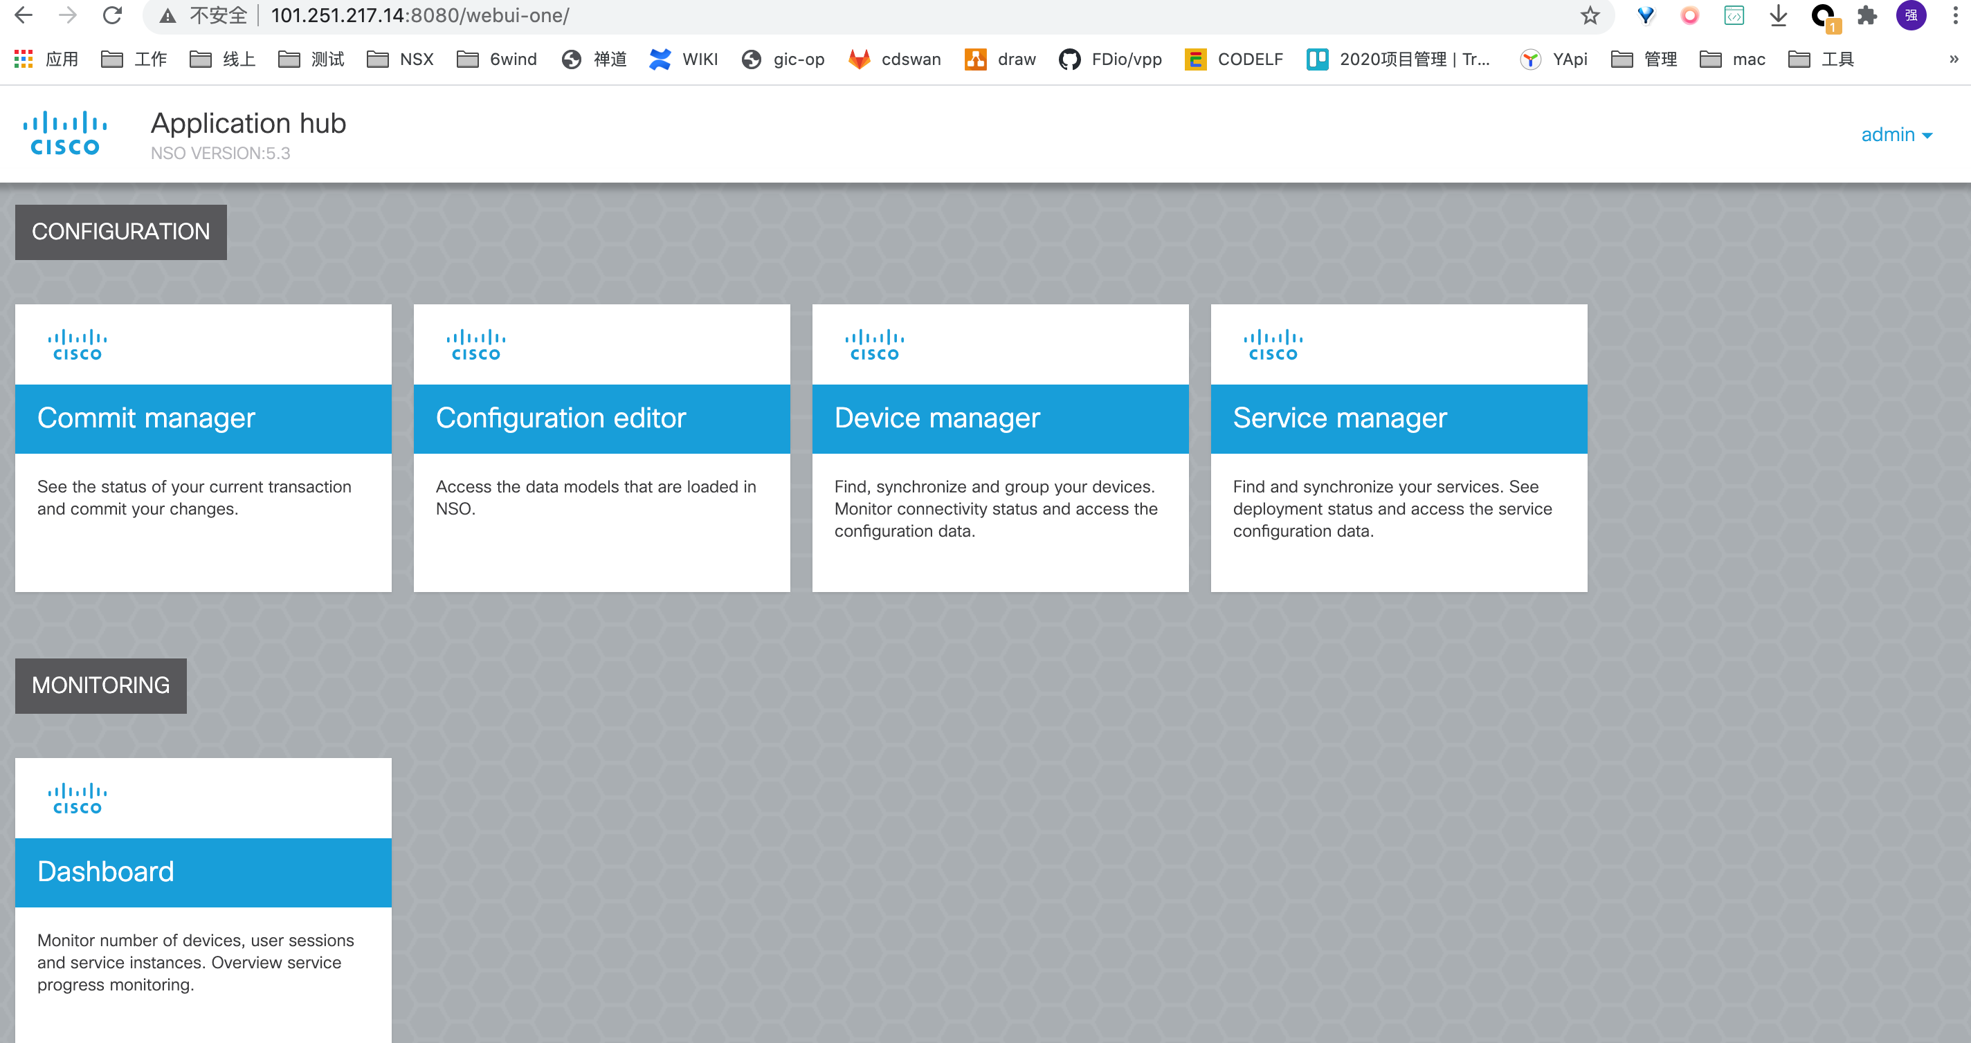Open the 2020项目管理 Trello bookmark
This screenshot has width=1971, height=1043.
tap(1398, 59)
